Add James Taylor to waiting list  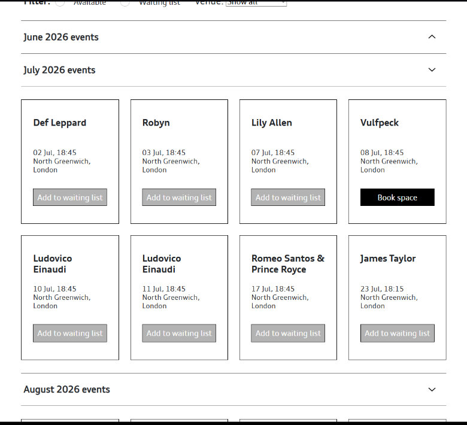[398, 333]
